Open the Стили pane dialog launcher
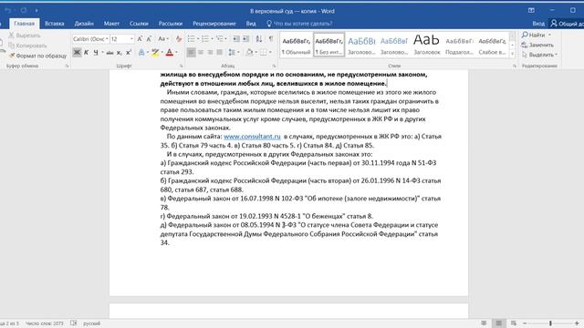This screenshot has width=584, height=328. coord(515,66)
